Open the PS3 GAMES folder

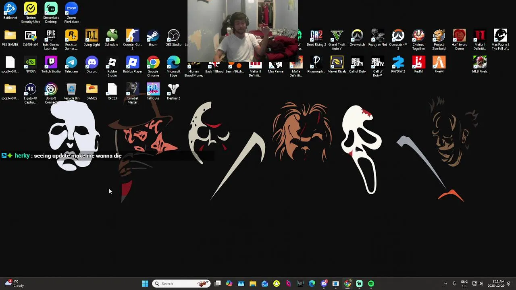coord(10,38)
